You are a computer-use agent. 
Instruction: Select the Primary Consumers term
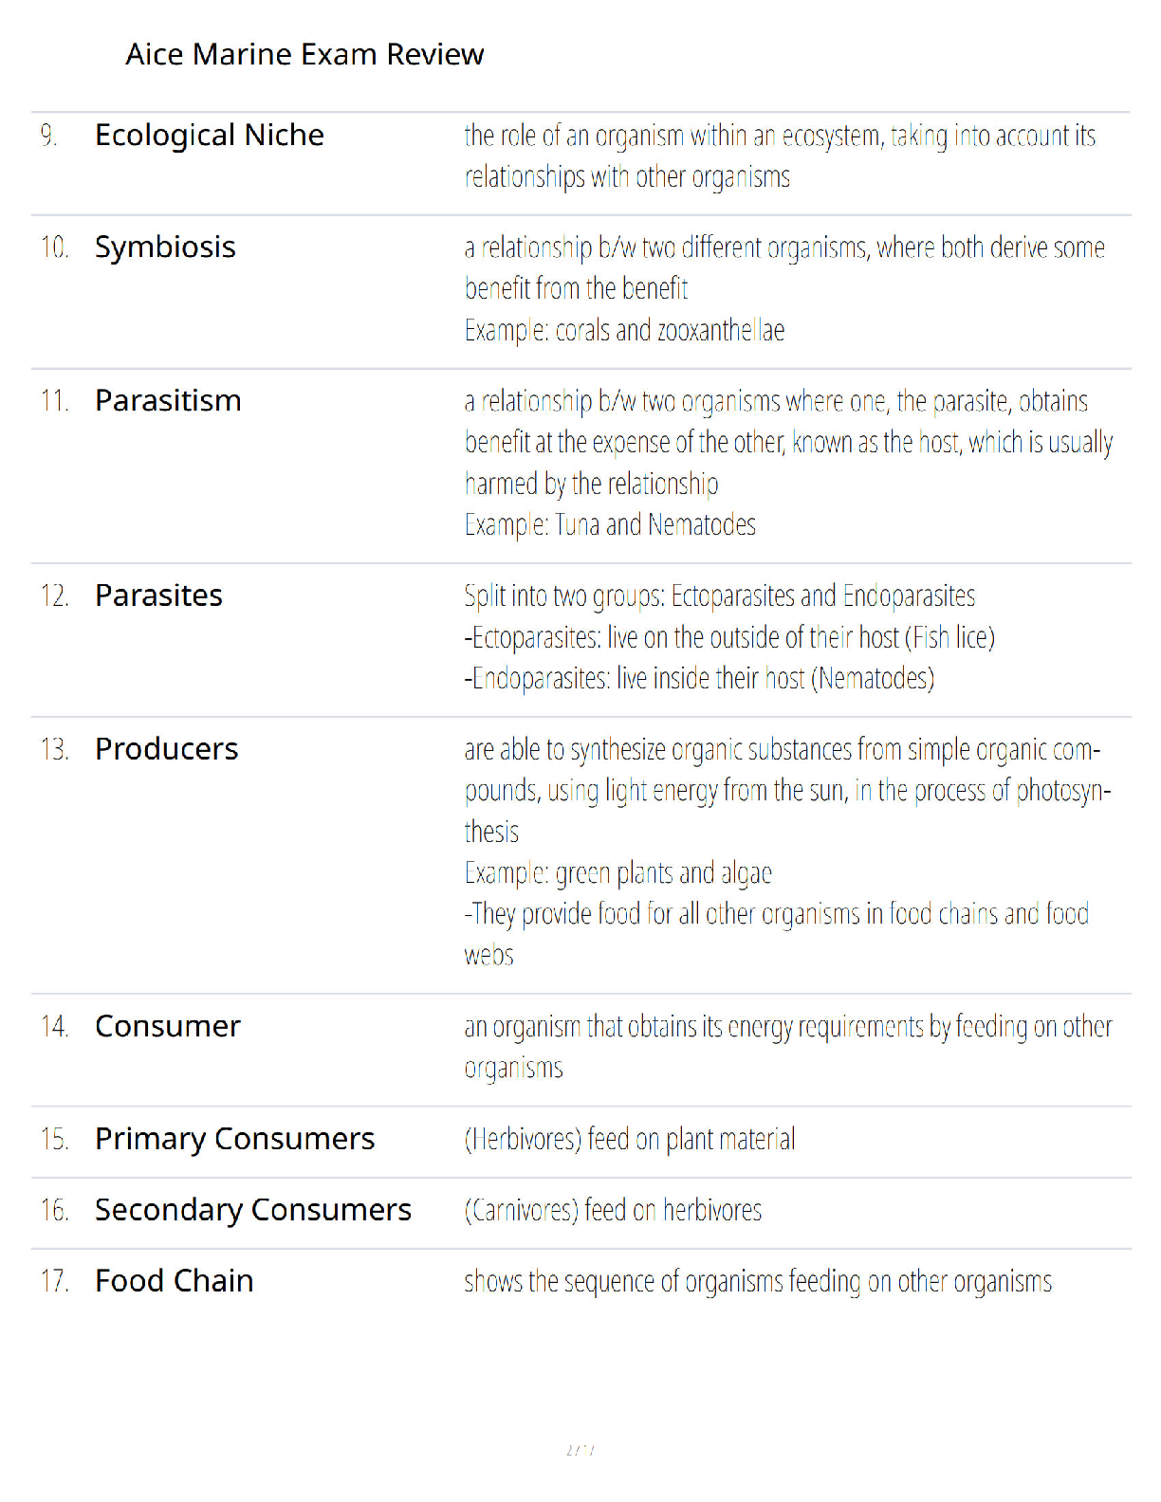tap(234, 1139)
